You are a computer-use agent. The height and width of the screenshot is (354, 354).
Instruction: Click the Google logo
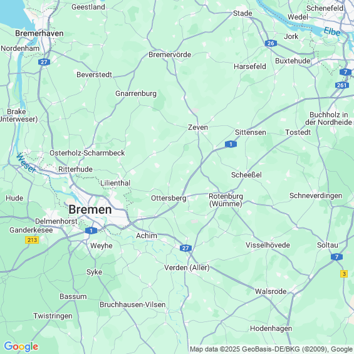pyautogui.click(x=21, y=346)
